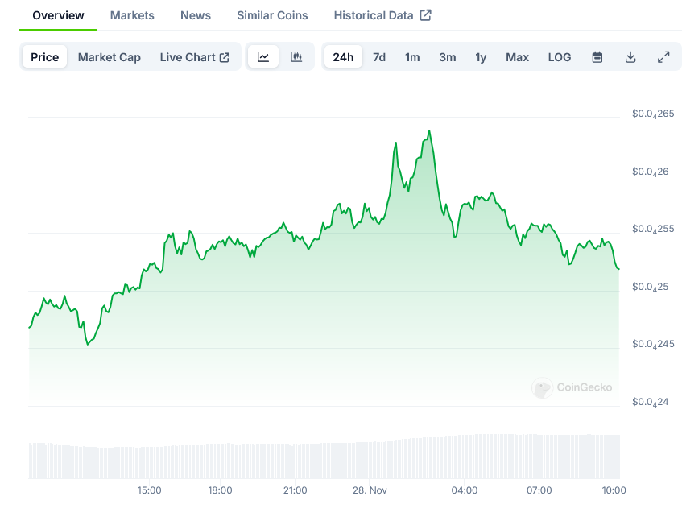Click the $0.0₄26 price axis label
Screen dimensions: 682x509
(x=651, y=172)
